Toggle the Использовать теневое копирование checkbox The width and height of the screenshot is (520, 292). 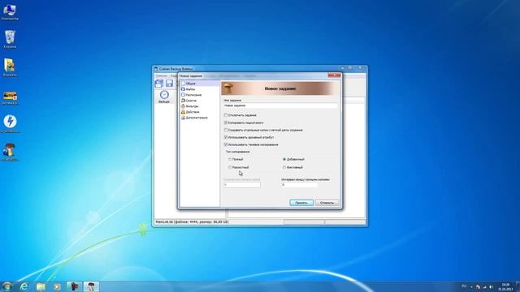point(226,144)
